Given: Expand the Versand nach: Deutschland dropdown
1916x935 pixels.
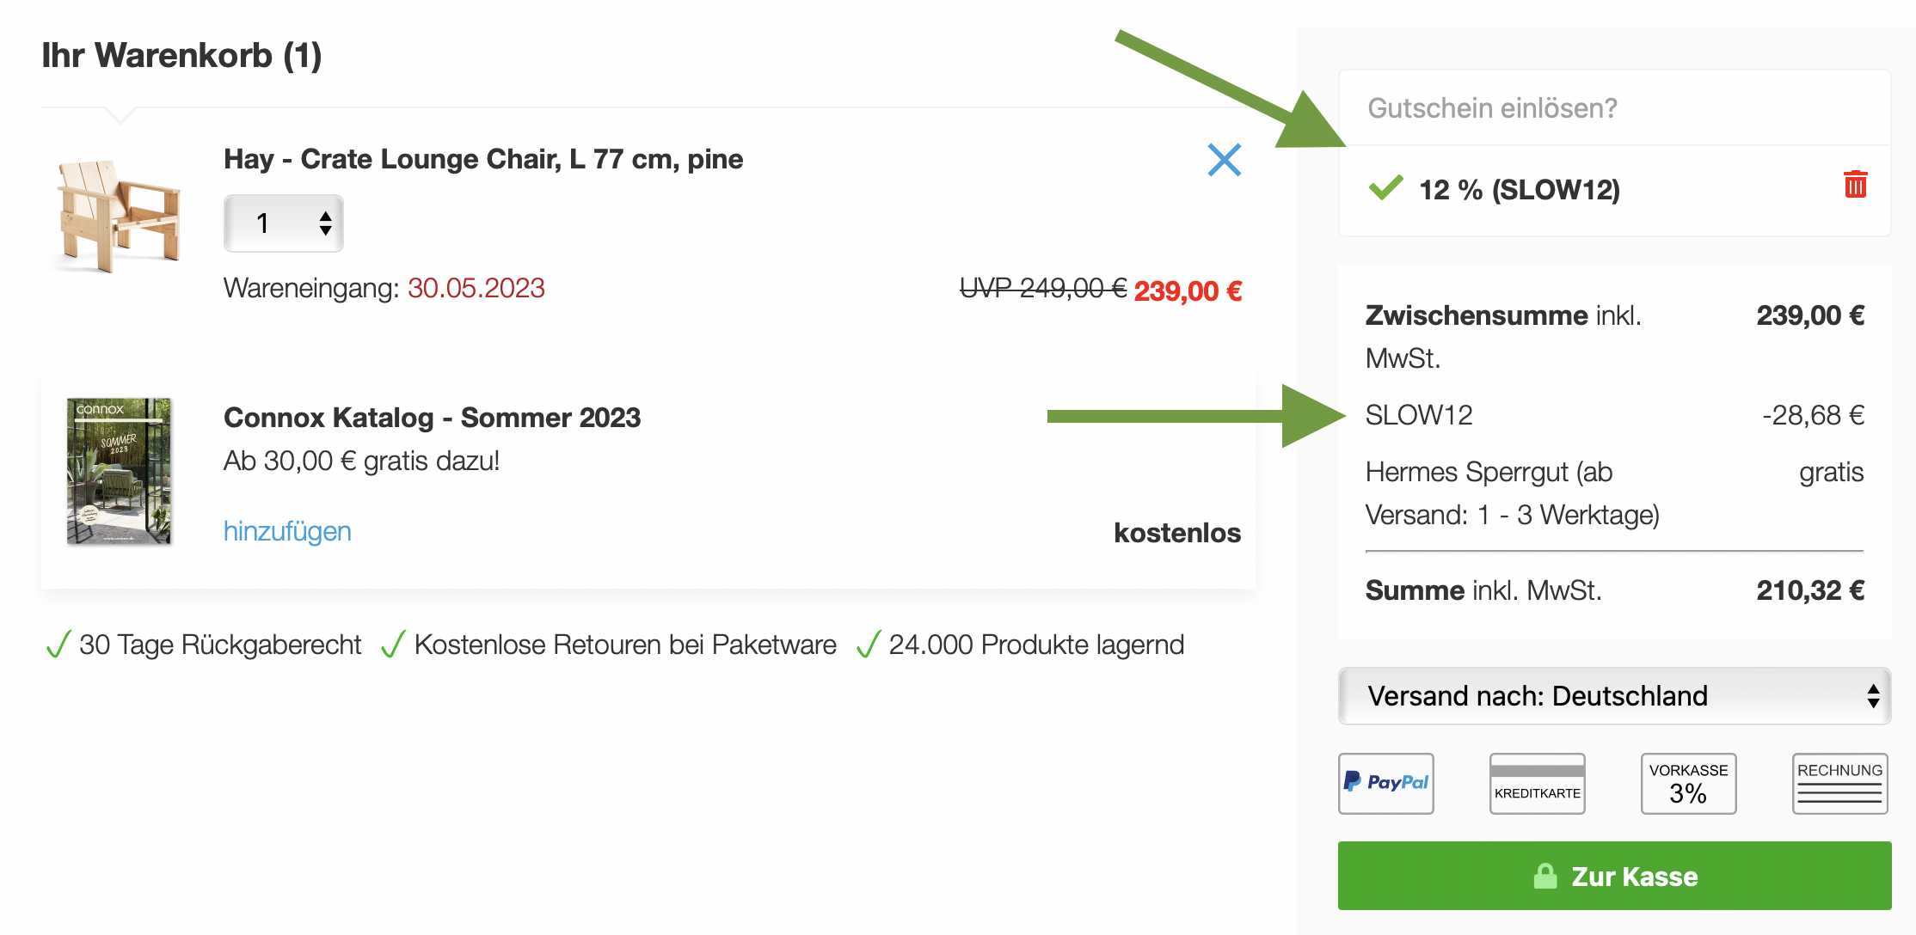Looking at the screenshot, I should [1614, 695].
